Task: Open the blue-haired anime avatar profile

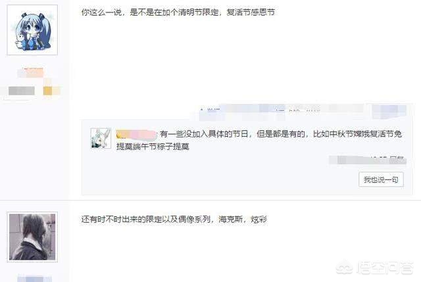Action: [32, 30]
